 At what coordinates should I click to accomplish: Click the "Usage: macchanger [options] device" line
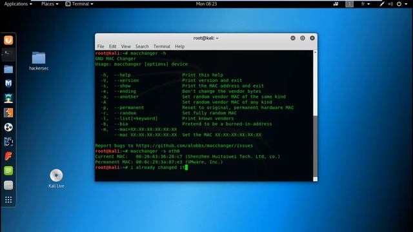141,64
